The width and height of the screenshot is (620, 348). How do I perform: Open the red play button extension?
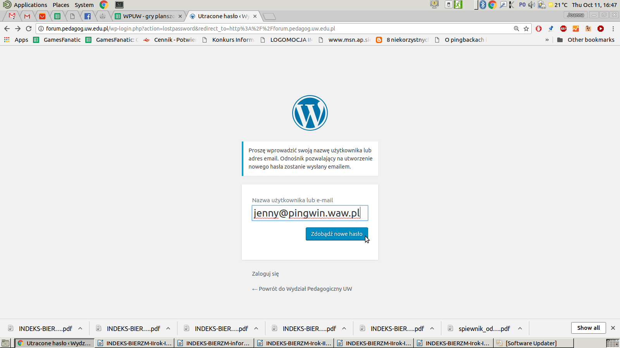point(601,29)
